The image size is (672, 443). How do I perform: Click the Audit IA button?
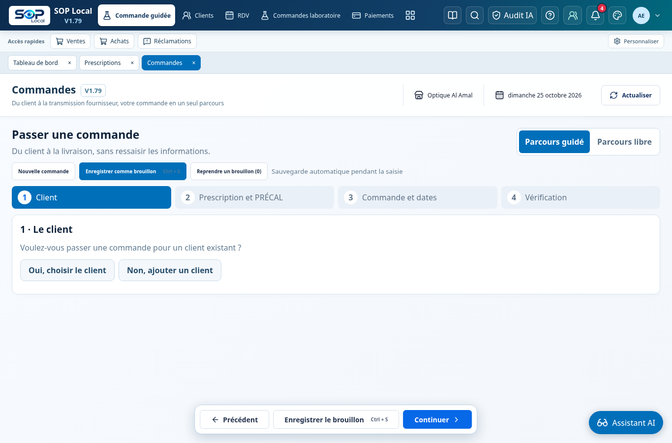[x=512, y=15]
